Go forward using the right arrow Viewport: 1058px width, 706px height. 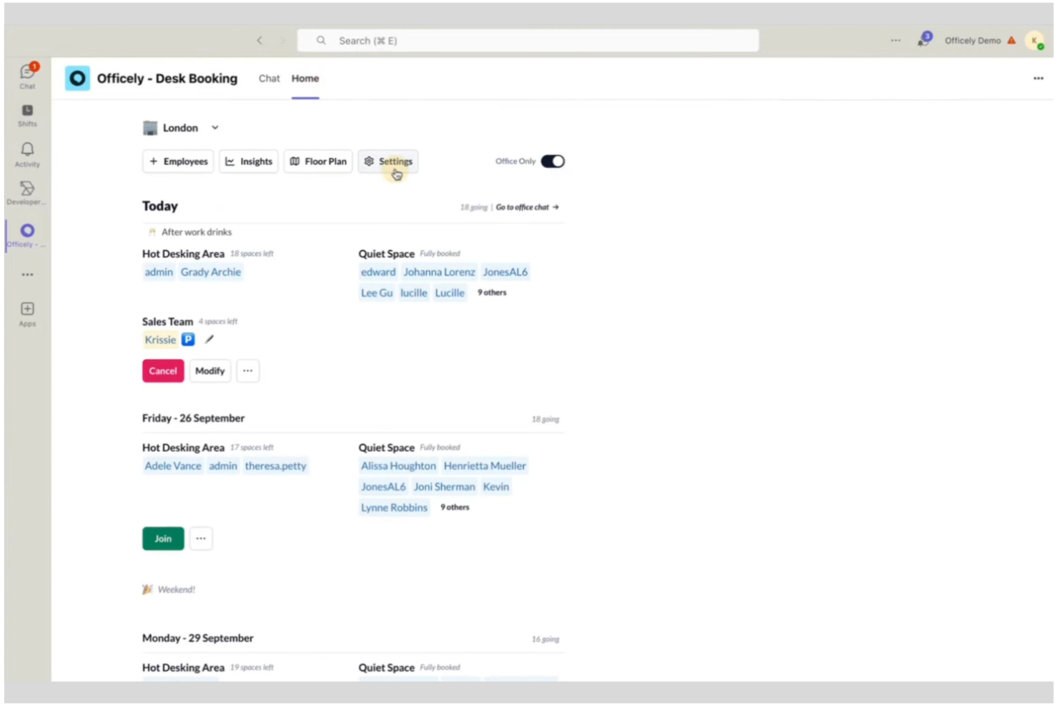282,41
